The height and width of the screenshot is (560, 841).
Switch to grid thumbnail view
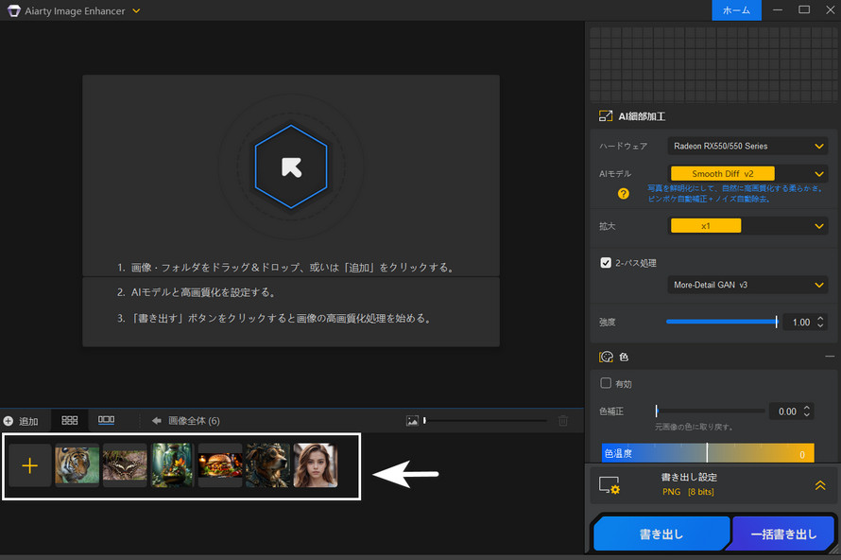68,420
